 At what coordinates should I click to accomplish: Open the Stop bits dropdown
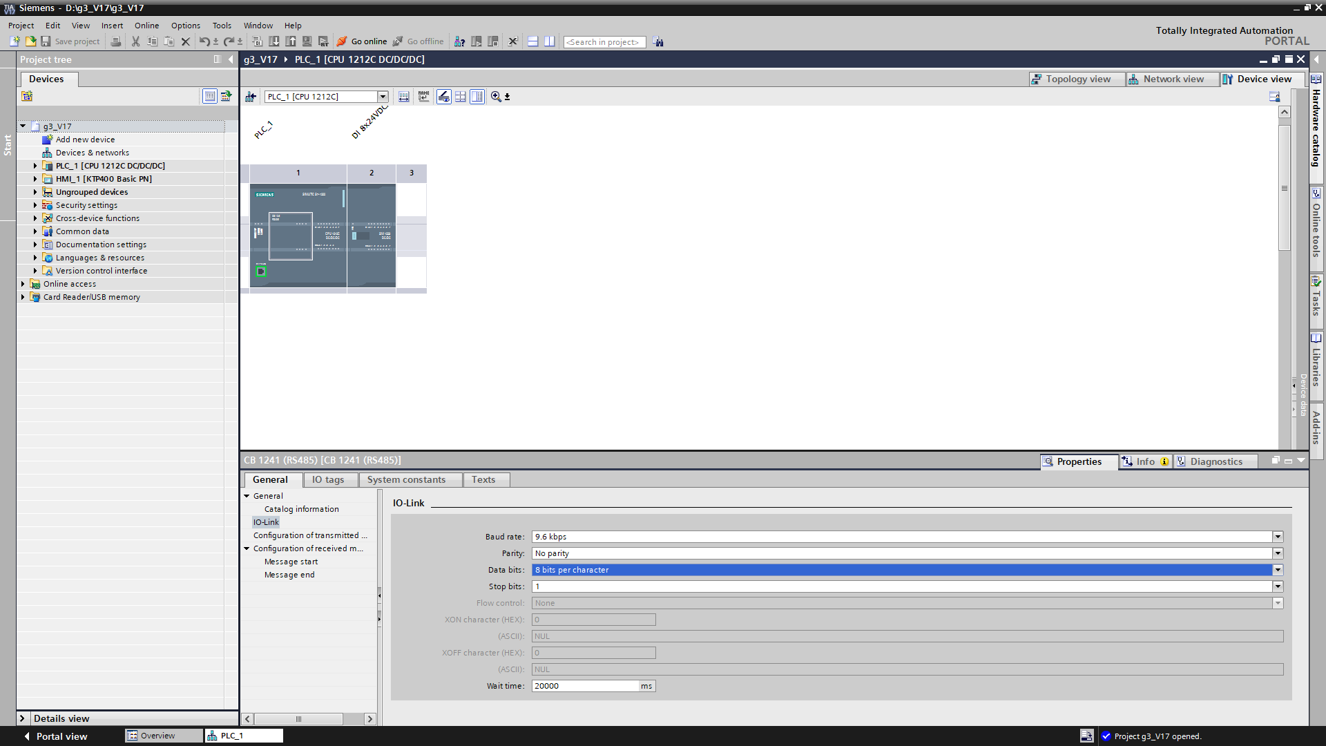coord(1278,586)
